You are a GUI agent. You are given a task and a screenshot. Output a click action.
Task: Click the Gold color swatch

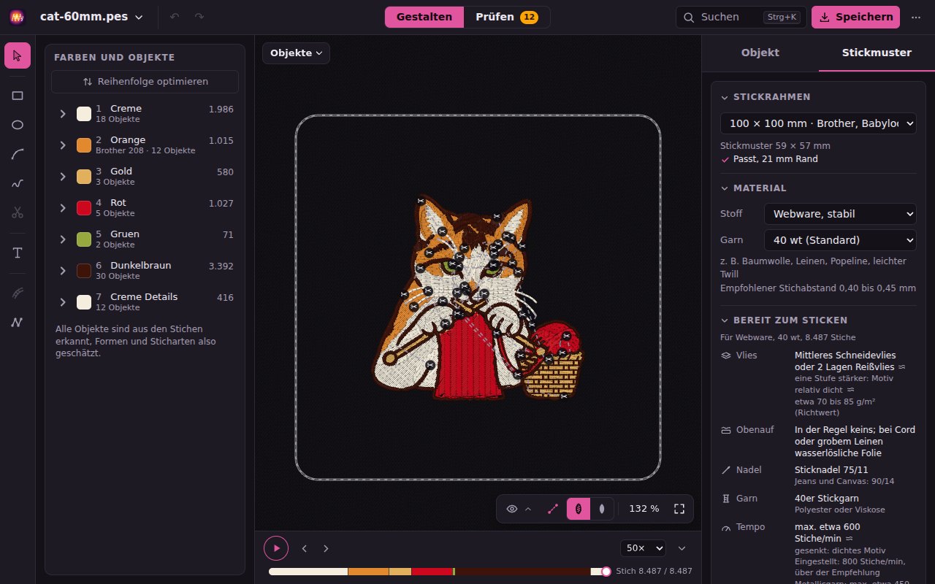[x=84, y=177]
